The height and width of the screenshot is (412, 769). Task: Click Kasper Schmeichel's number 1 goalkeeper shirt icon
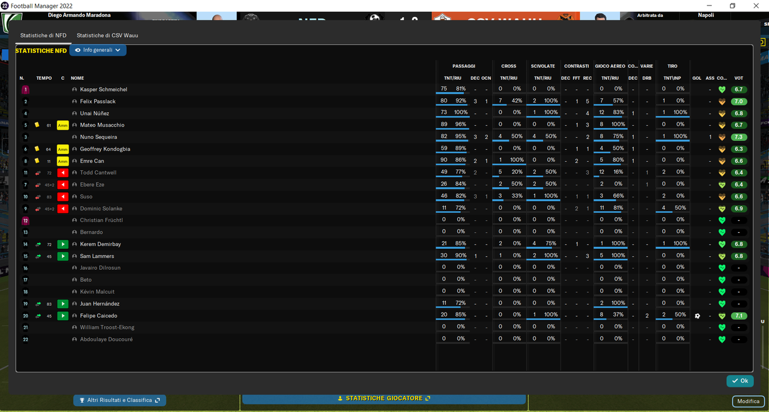(25, 89)
